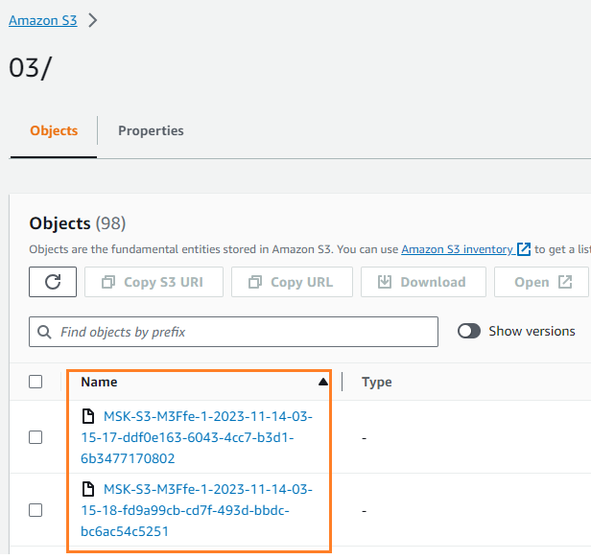591x559 pixels.
Task: Click the Download button
Action: coord(423,282)
